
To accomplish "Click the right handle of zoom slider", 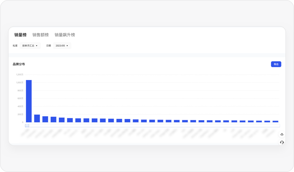I will pos(29,126).
